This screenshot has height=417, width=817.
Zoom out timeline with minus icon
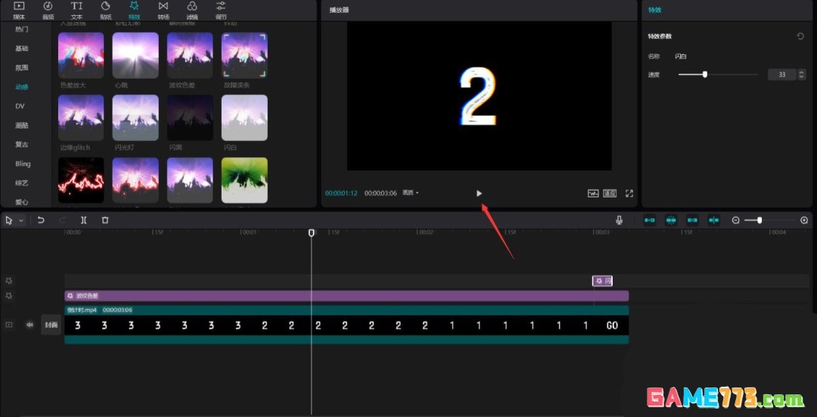735,220
